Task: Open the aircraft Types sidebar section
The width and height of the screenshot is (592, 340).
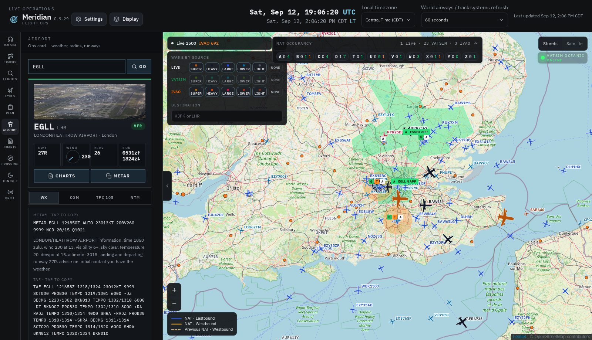Action: point(10,92)
